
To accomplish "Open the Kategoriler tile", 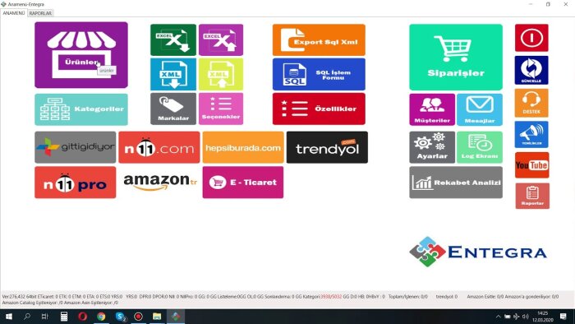I will [81, 109].
